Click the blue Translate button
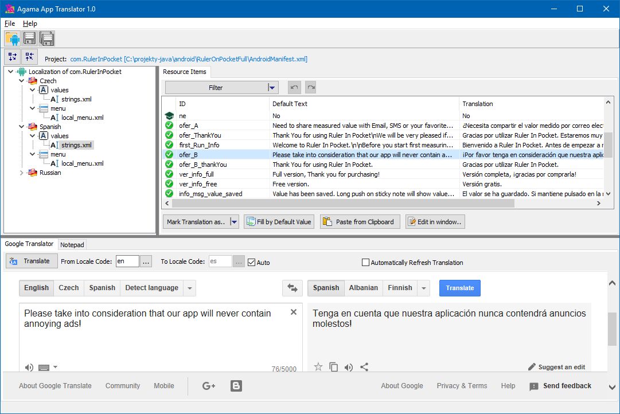 pos(459,288)
